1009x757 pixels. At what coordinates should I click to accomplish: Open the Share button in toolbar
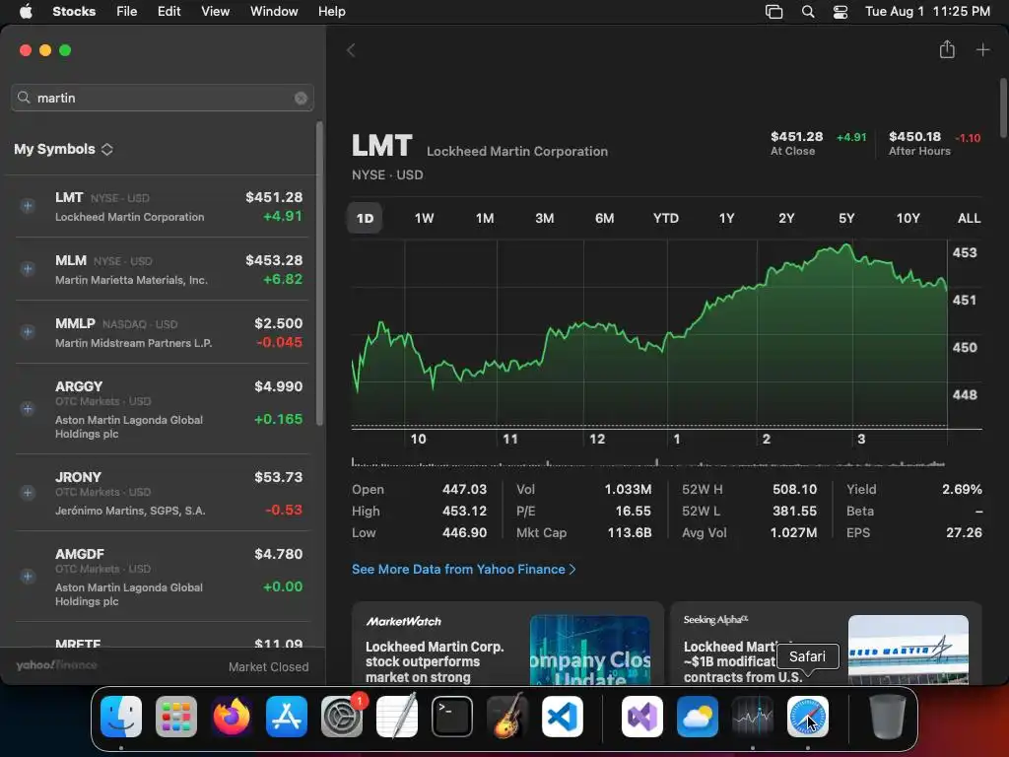click(947, 49)
